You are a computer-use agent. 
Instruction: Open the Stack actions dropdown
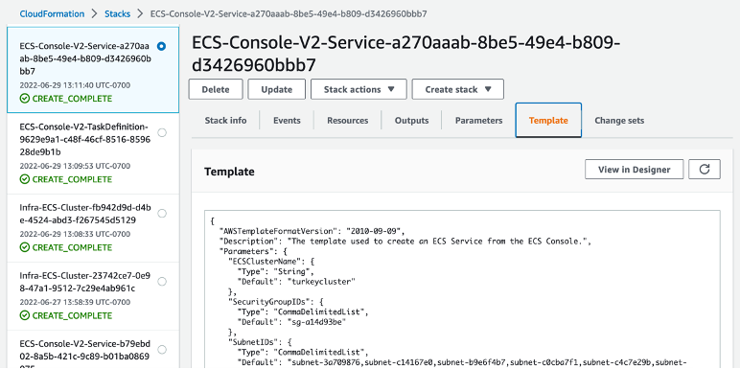pos(358,89)
